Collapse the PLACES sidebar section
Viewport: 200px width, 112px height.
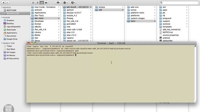[2, 17]
